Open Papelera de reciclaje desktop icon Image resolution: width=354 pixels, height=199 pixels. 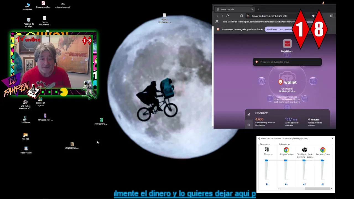pyautogui.click(x=28, y=22)
